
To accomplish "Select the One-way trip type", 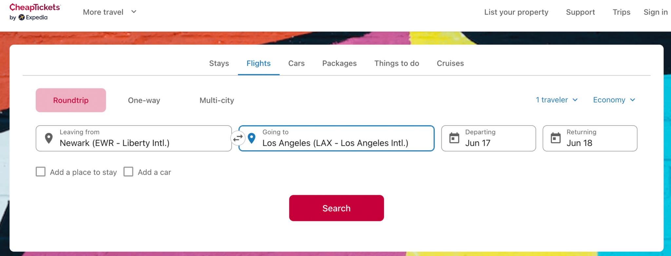I will [x=144, y=100].
